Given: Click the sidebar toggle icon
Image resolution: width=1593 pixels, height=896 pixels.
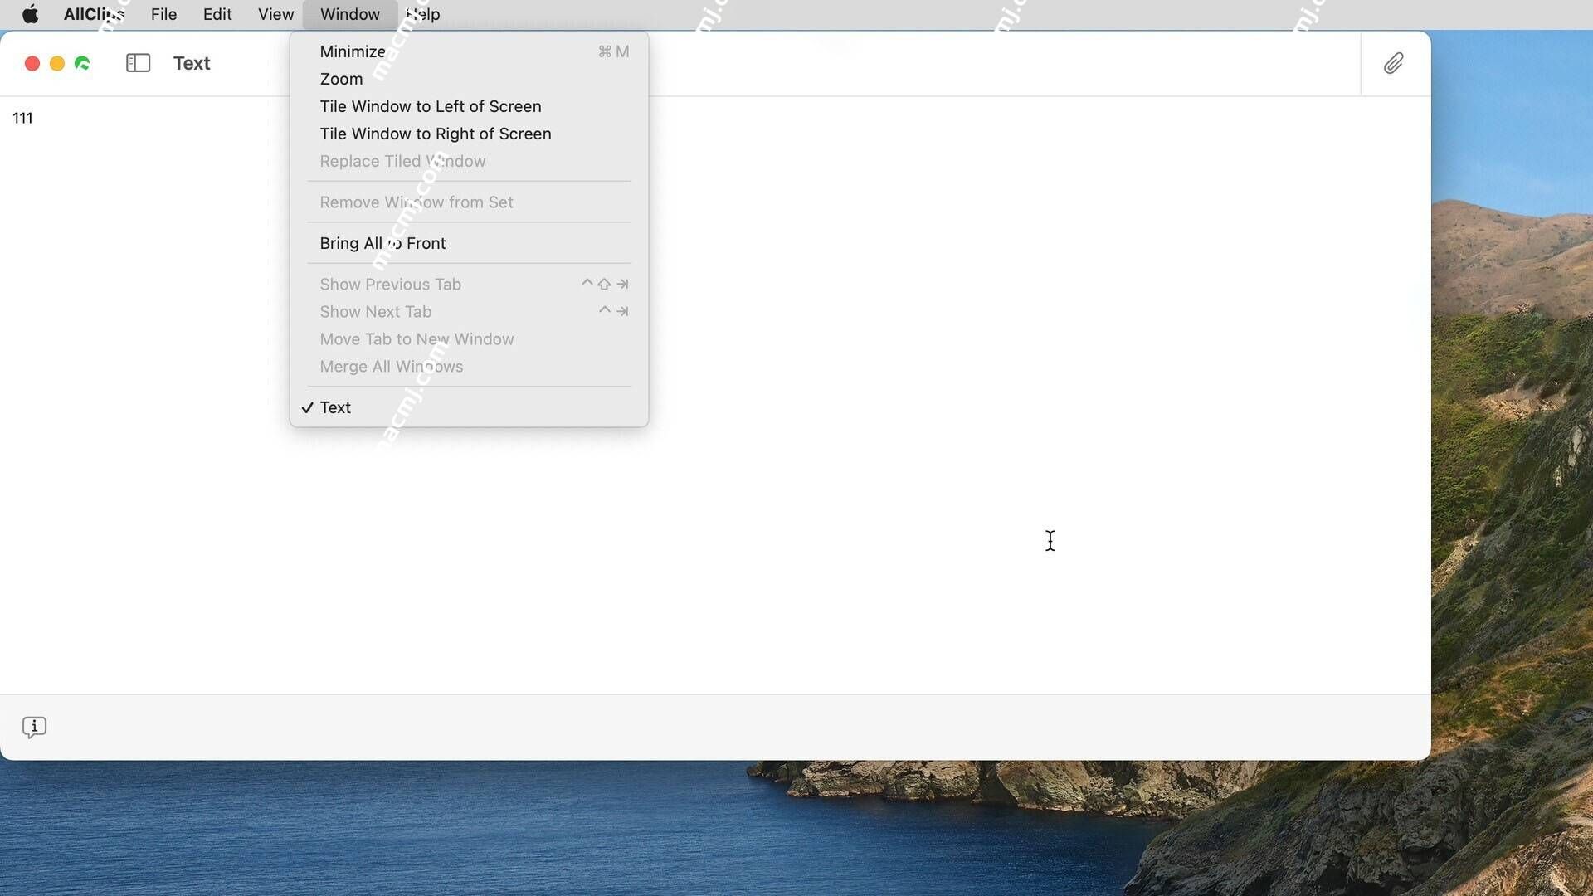Looking at the screenshot, I should (137, 63).
